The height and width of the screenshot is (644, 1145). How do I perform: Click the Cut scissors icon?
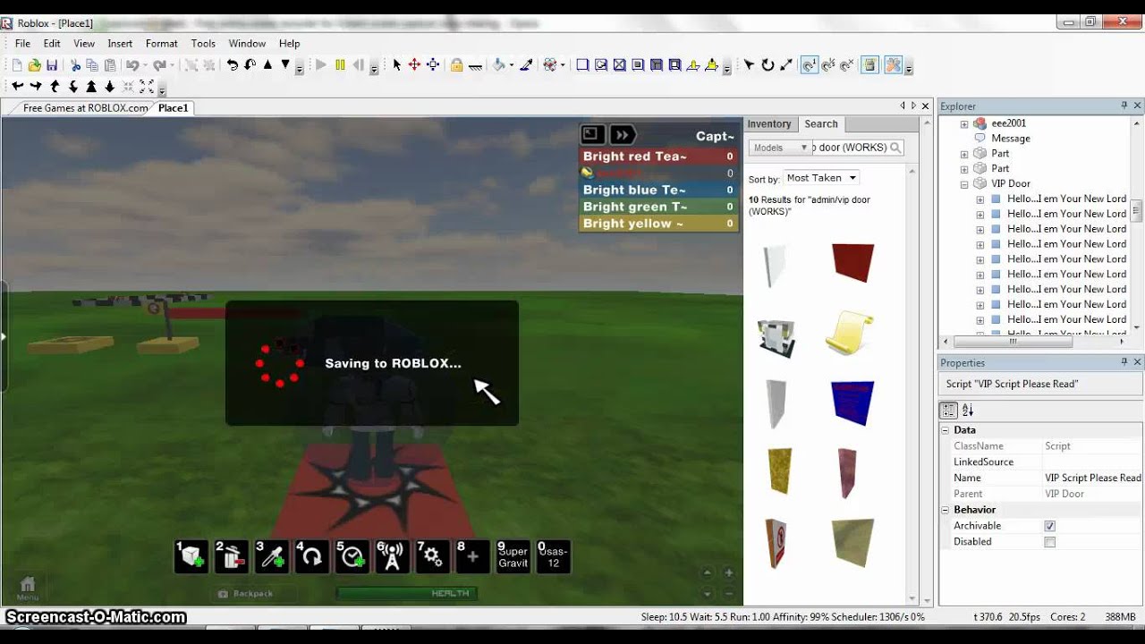click(x=76, y=65)
